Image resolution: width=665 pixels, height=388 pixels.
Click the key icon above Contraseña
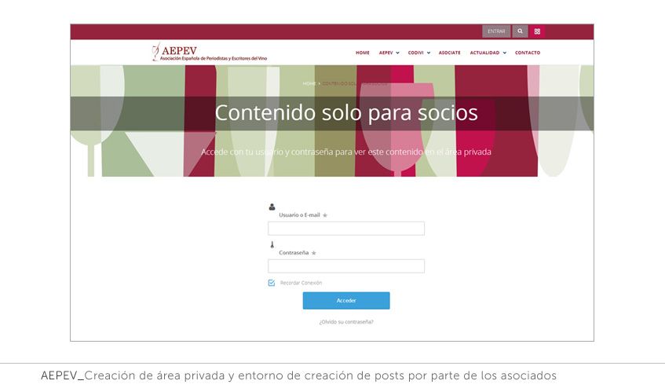(x=272, y=245)
